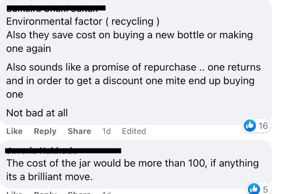This screenshot has height=194, width=294.
Task: Reply to the jar cost comment
Action: (45, 193)
